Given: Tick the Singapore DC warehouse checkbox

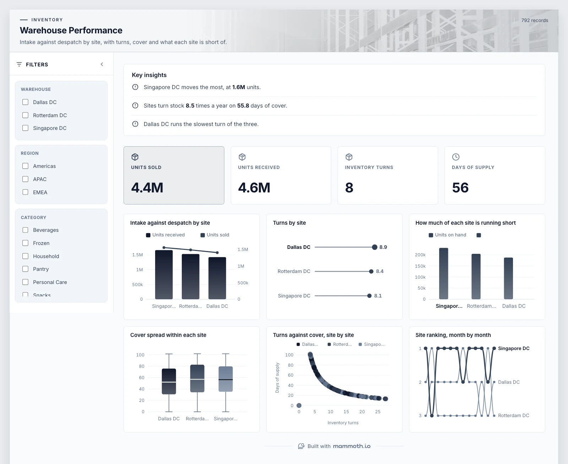Looking at the screenshot, I should (x=25, y=128).
